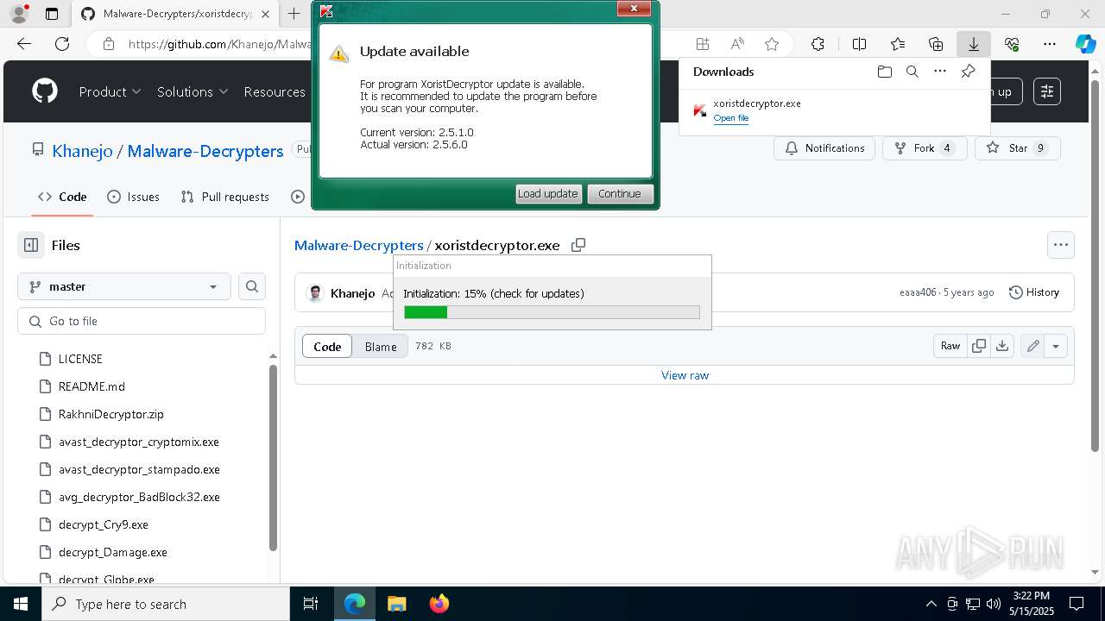The width and height of the screenshot is (1105, 621).
Task: Click the Read aloud icon
Action: click(x=737, y=44)
